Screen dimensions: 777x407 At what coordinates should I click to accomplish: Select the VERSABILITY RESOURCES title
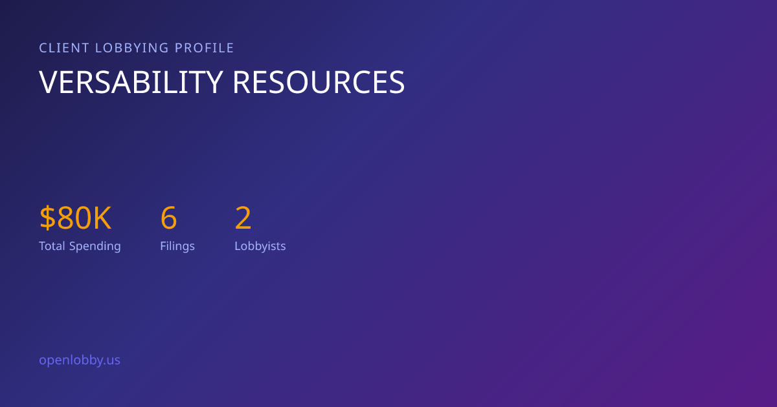pos(222,83)
